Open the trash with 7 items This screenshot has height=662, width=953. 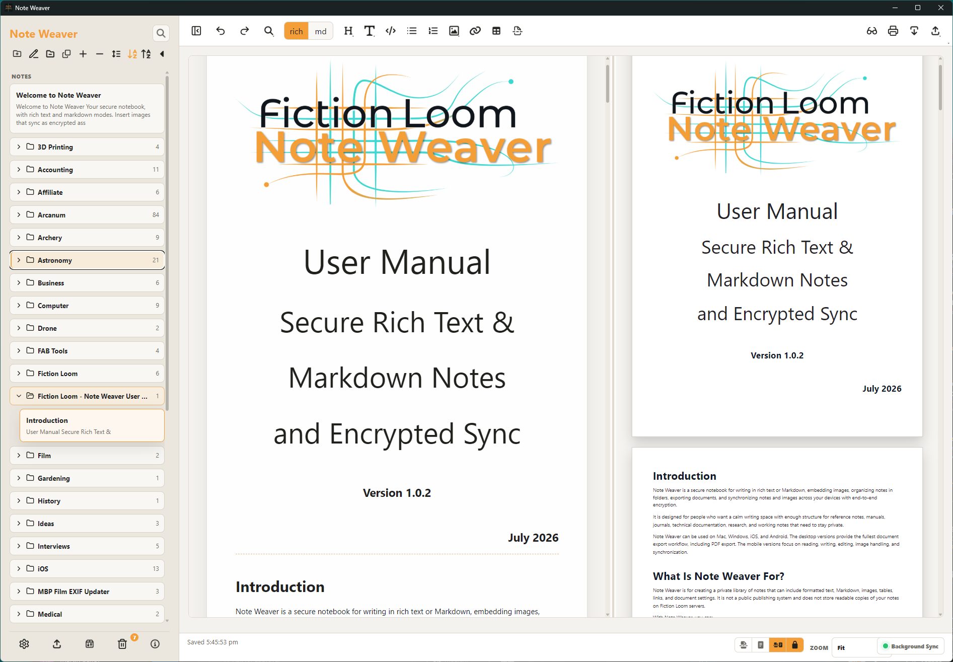coord(122,644)
